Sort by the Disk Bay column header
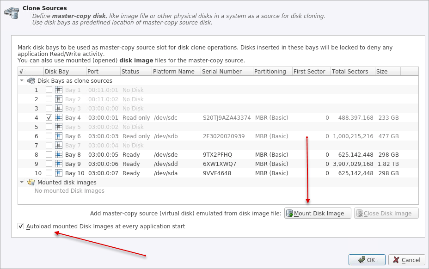The image size is (429, 269). [x=65, y=72]
